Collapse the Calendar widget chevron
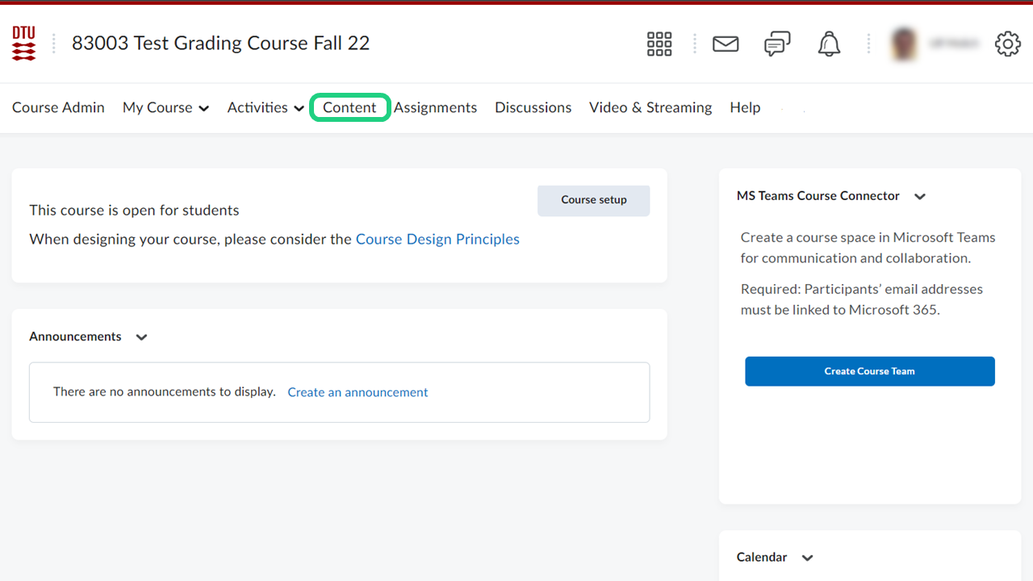 [x=807, y=558]
